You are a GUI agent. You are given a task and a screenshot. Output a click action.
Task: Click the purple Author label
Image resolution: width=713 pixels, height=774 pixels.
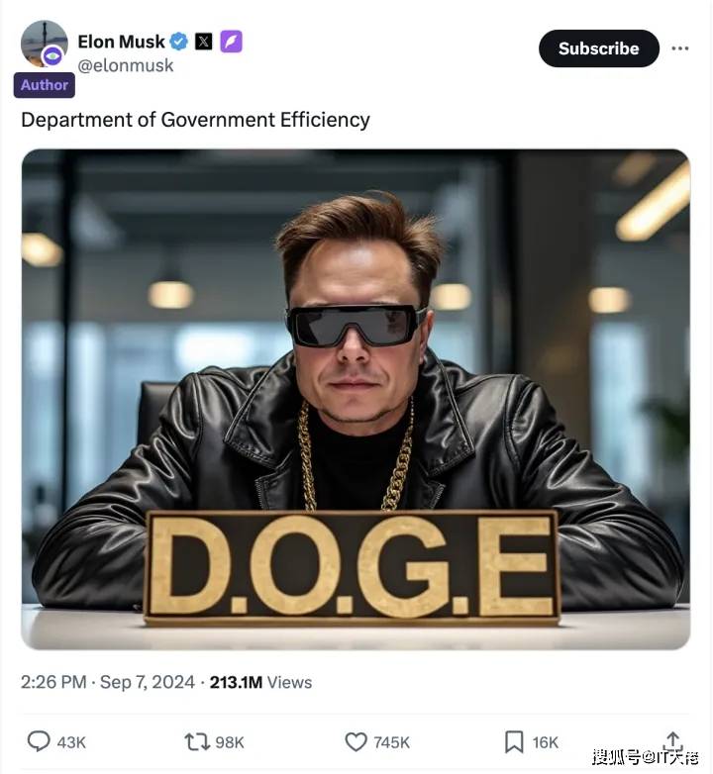point(45,85)
